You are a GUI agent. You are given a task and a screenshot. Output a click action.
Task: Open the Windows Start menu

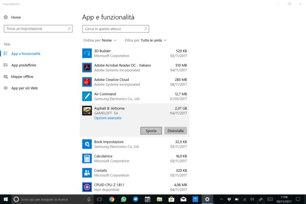(x=6, y=199)
